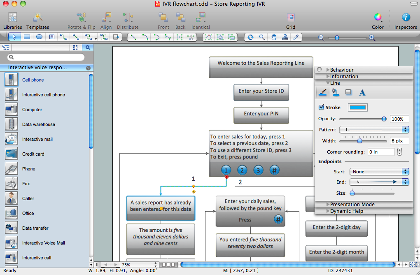Select the arrow pointer tool

(x=14, y=37)
